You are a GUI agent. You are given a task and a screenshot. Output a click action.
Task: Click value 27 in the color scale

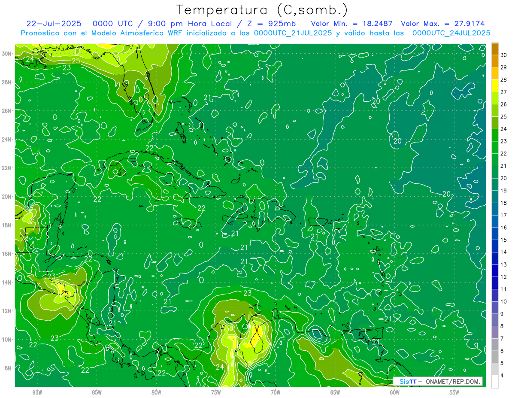(504, 92)
